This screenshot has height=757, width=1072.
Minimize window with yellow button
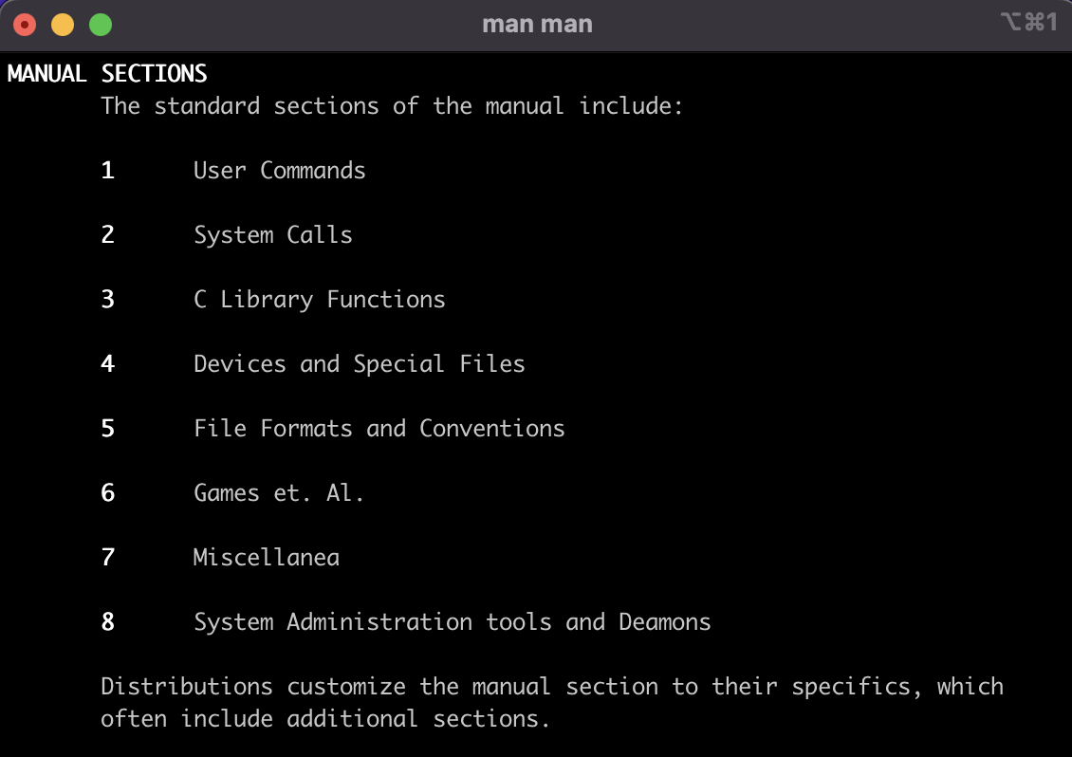(63, 26)
